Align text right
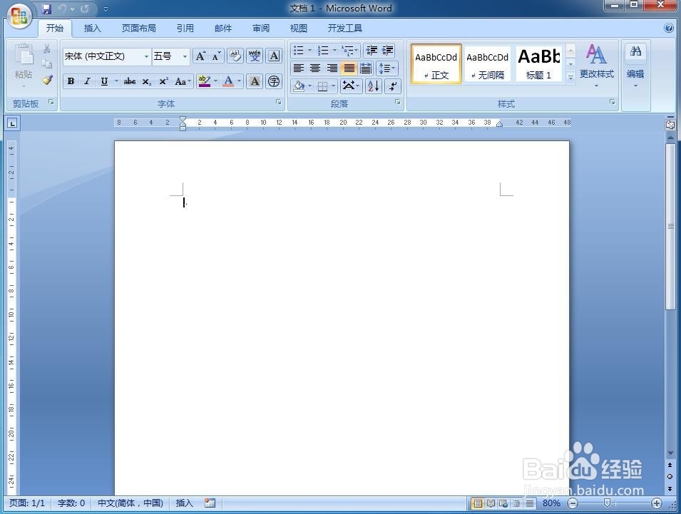 [x=332, y=68]
